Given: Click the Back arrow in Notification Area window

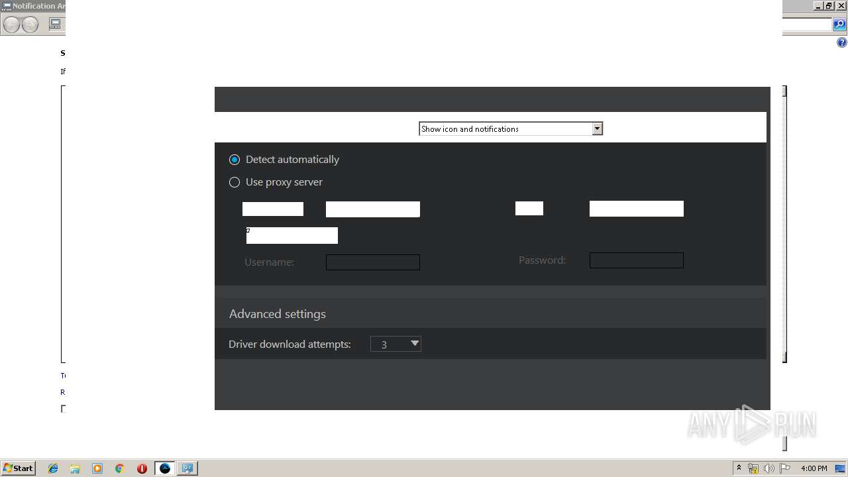Looking at the screenshot, I should (12, 25).
